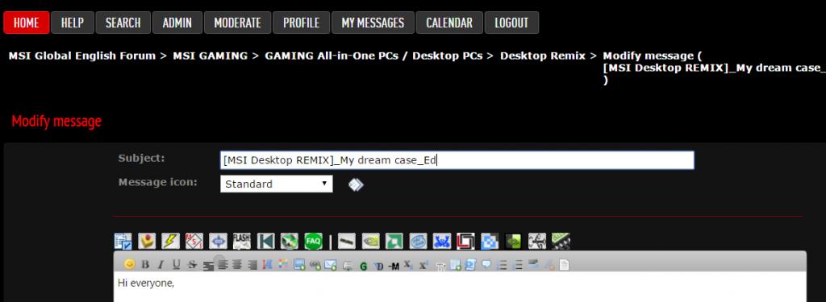Toggle strikethrough formatting
Screen dimensions: 826x302
click(x=192, y=265)
